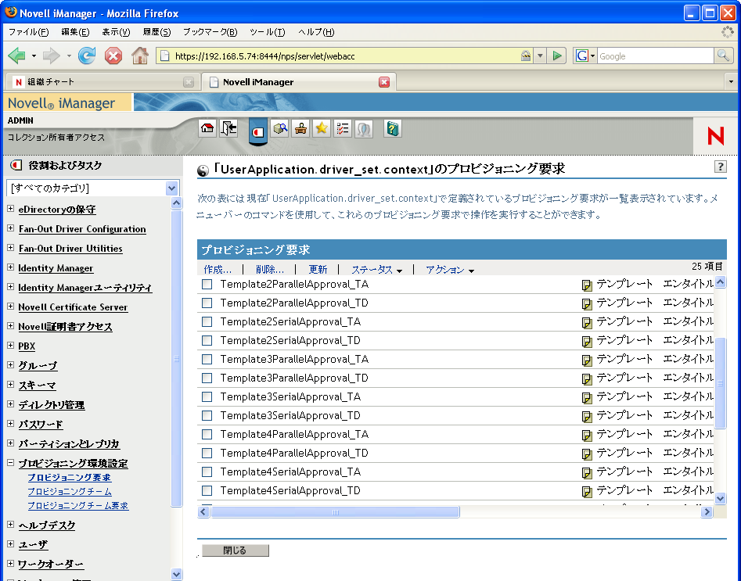Open the アクション dropdown menu
Screen dimensions: 741x581
coord(450,270)
